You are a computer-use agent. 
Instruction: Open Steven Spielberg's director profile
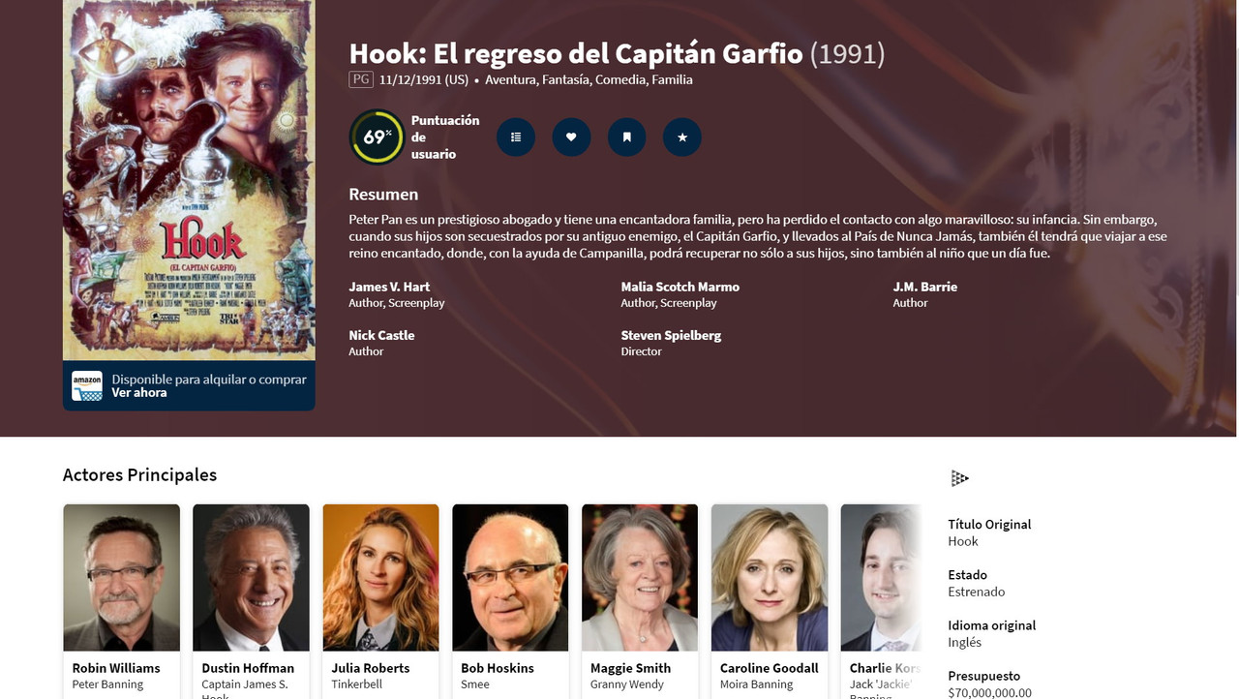point(671,335)
